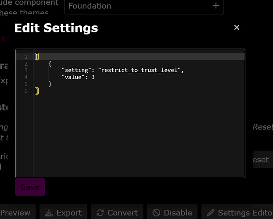Click the Convert button
The height and width of the screenshot is (219, 273).
pyautogui.click(x=117, y=212)
